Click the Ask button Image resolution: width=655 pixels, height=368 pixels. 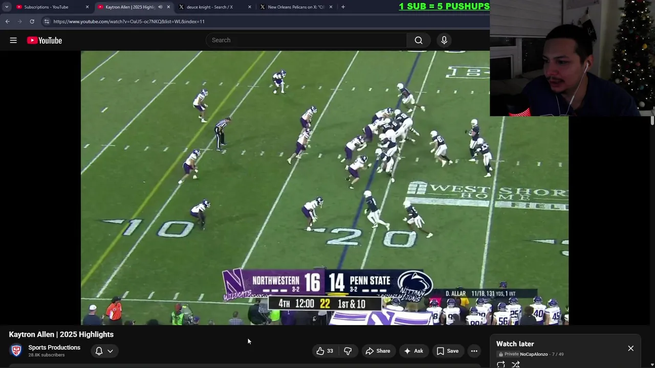pos(413,351)
